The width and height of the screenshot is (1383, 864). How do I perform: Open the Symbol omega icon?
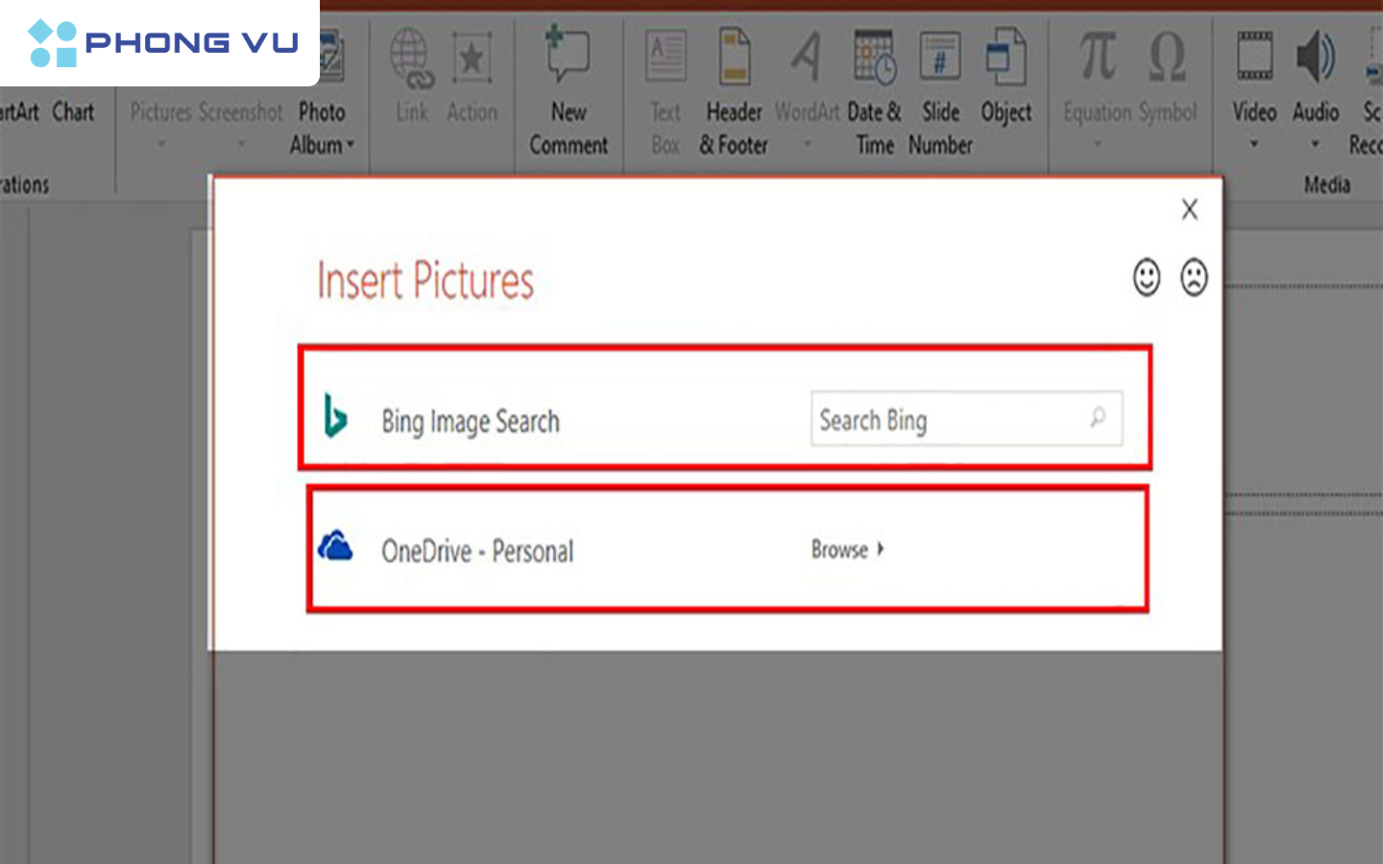click(1168, 57)
